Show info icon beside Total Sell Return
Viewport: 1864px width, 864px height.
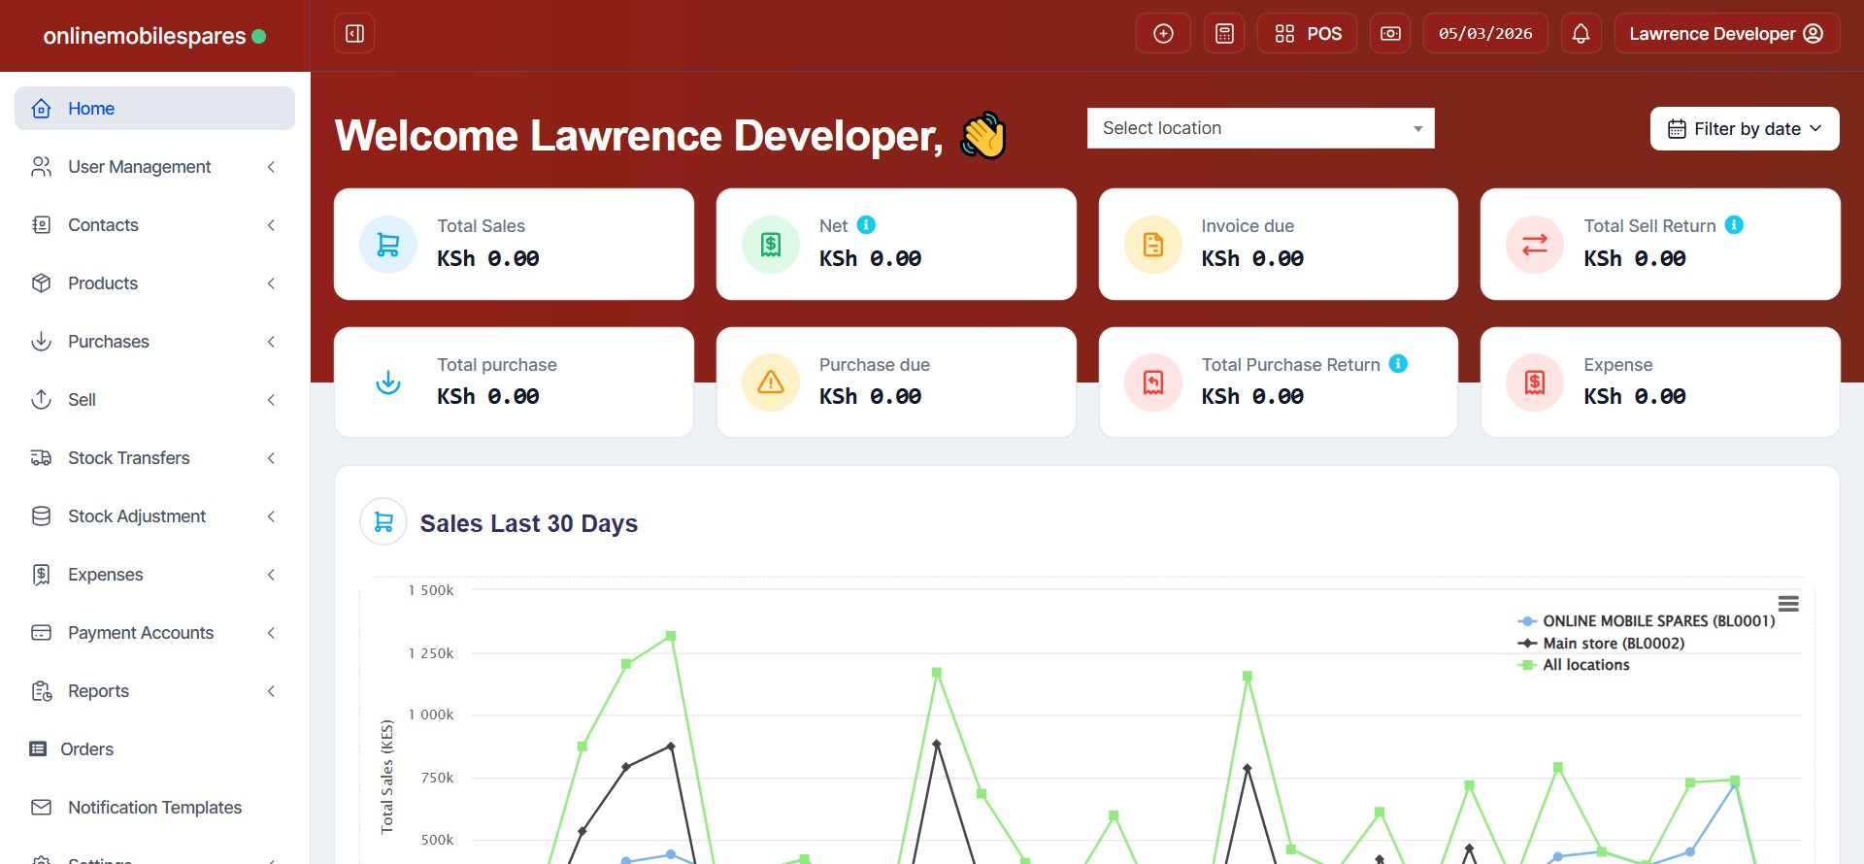coord(1734,225)
